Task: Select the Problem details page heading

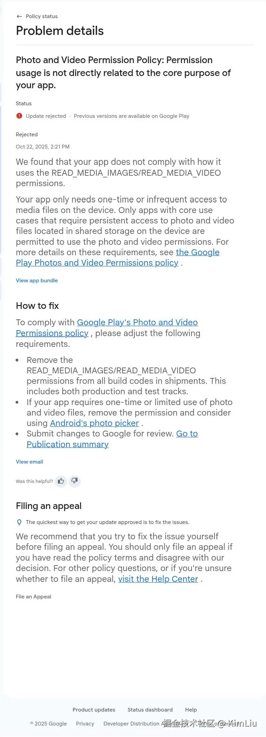Action: (x=60, y=31)
